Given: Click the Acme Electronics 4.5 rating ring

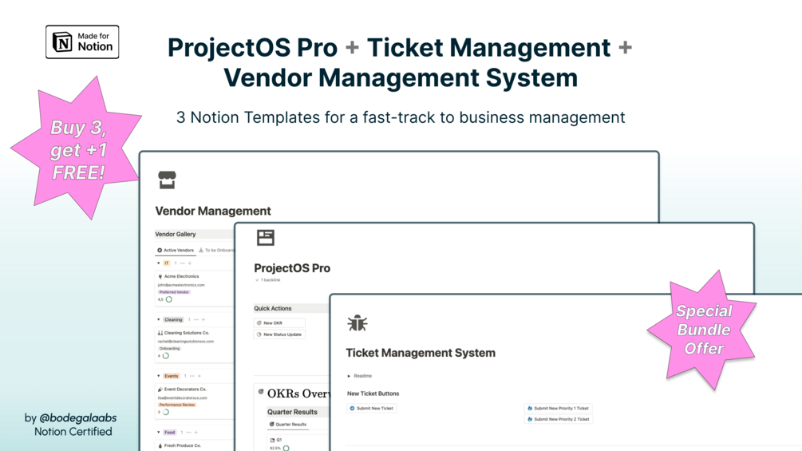Looking at the screenshot, I should [169, 299].
